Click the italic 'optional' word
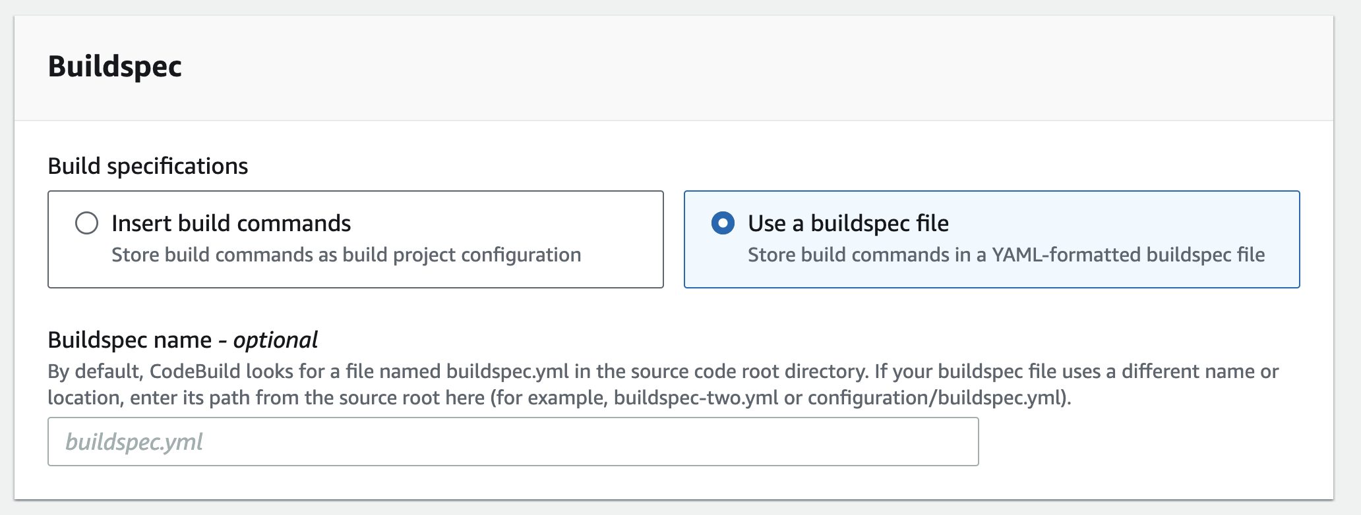Image resolution: width=1361 pixels, height=515 pixels. pos(275,340)
